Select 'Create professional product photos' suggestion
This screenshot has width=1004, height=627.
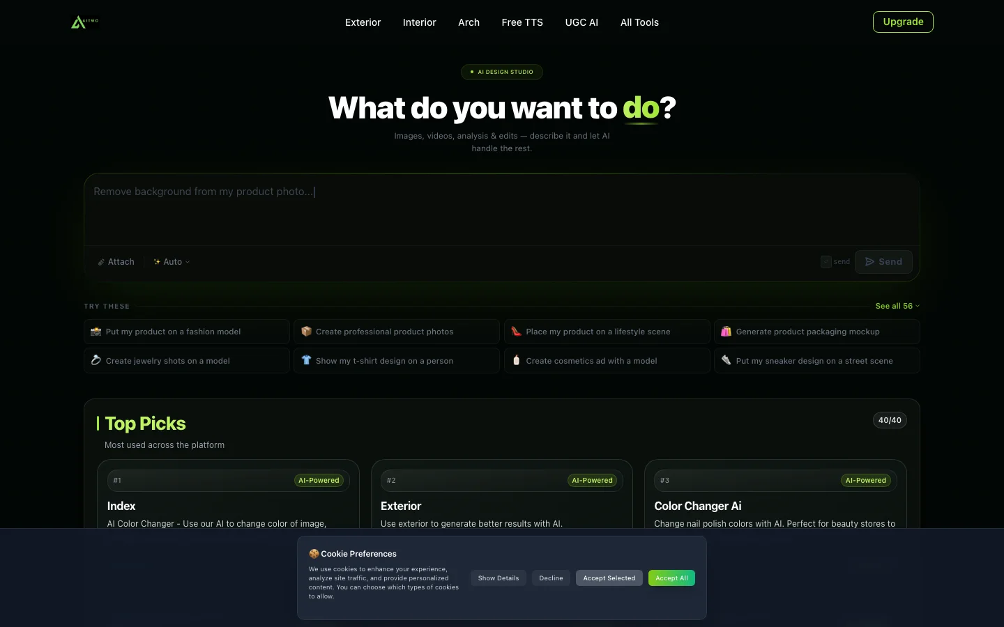coord(397,332)
